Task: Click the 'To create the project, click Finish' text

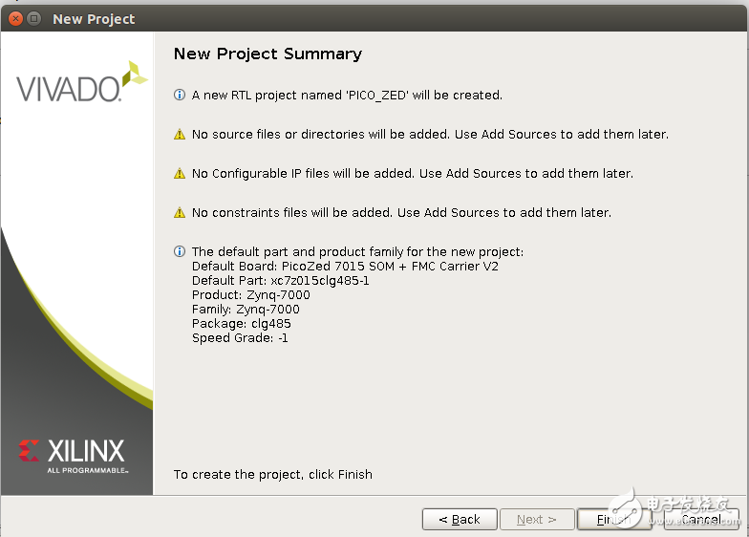Action: 273,474
